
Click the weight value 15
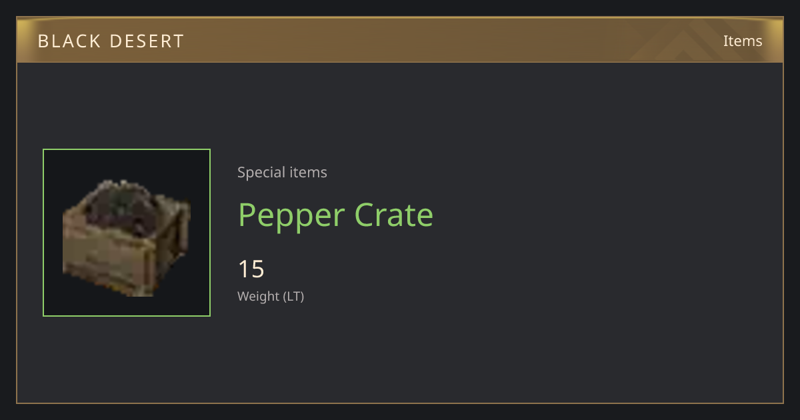pyautogui.click(x=251, y=269)
